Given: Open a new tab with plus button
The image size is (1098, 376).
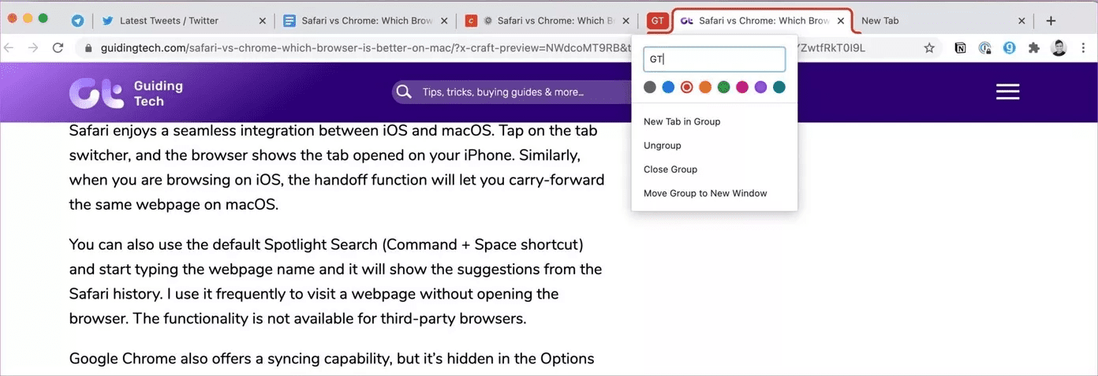Looking at the screenshot, I should click(x=1051, y=20).
